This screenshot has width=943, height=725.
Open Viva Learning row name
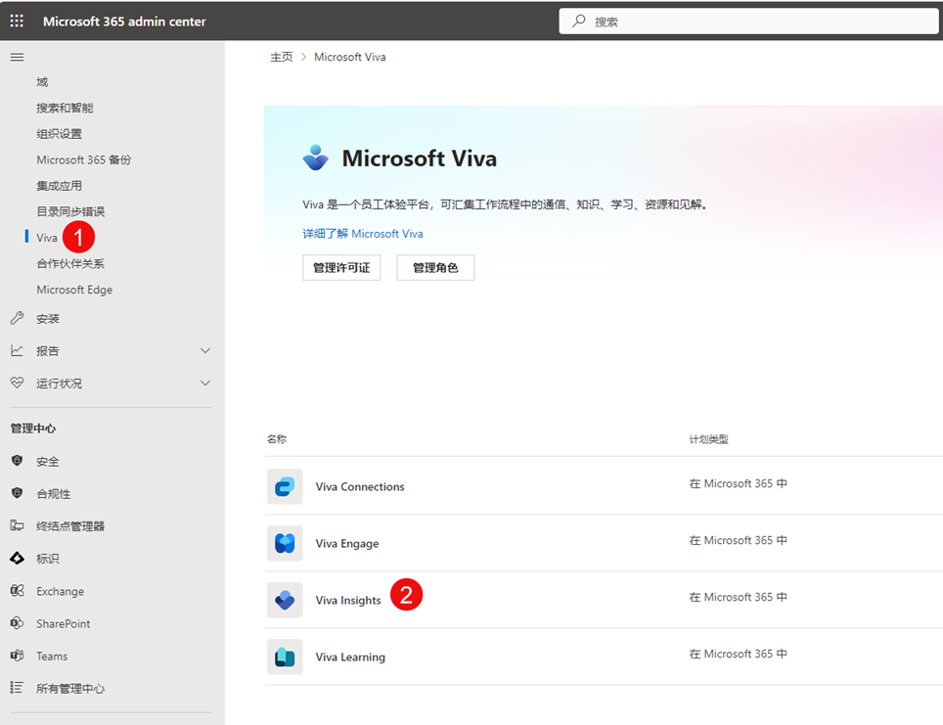click(350, 657)
